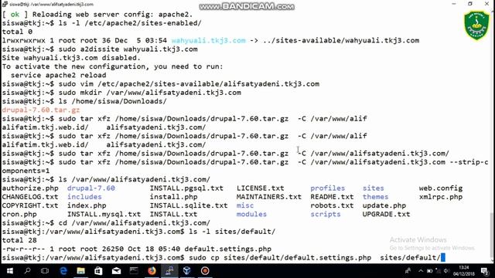The height and width of the screenshot is (278, 495).
Task: Click 'COPYRIGHT.txt' file name
Action: 30,205
